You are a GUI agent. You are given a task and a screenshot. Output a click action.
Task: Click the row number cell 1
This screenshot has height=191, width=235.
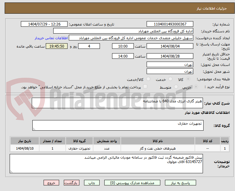click(x=225, y=148)
